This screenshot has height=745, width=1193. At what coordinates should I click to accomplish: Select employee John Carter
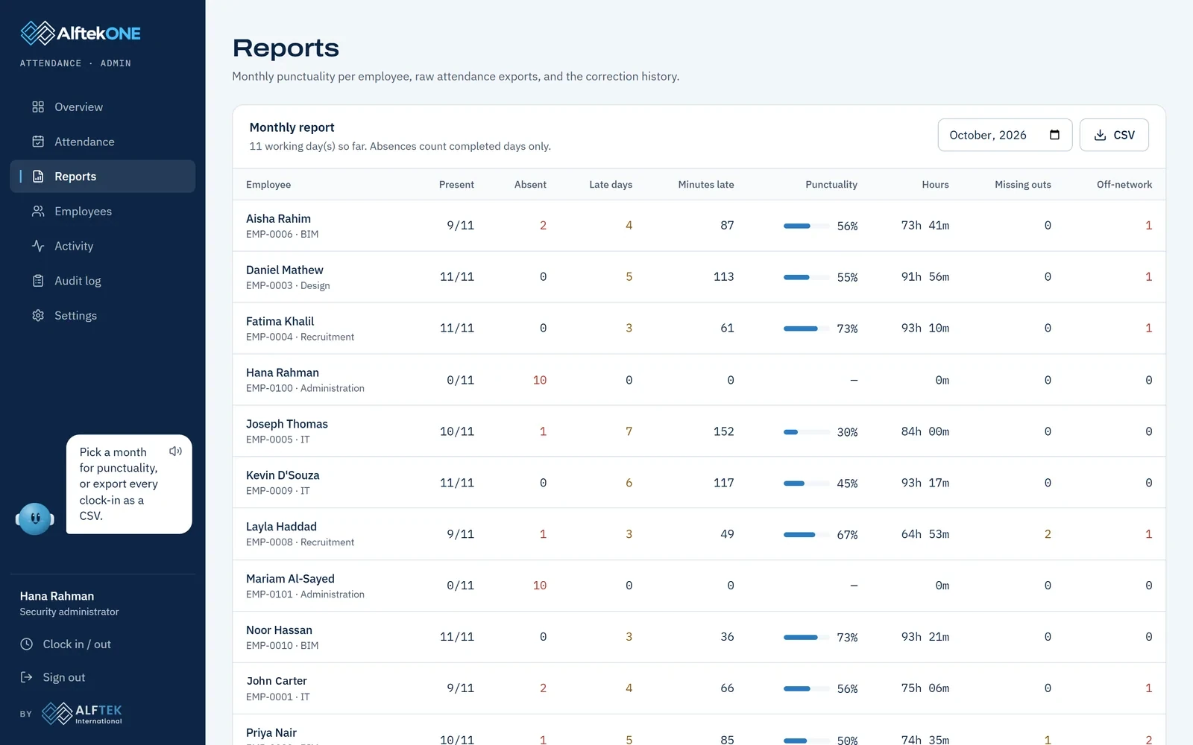(277, 681)
